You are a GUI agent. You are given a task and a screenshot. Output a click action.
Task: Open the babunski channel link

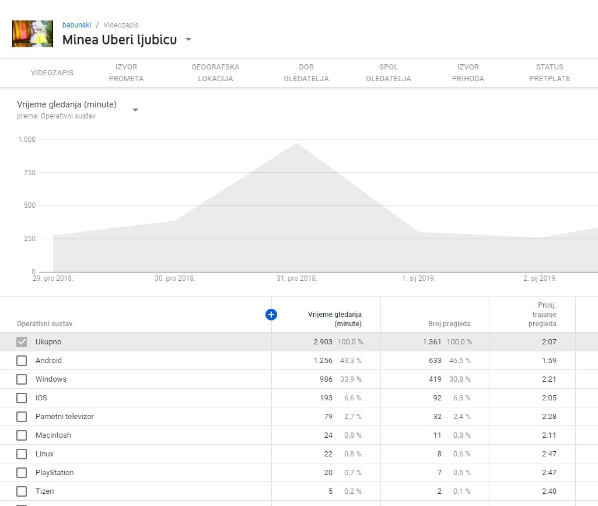pos(76,25)
